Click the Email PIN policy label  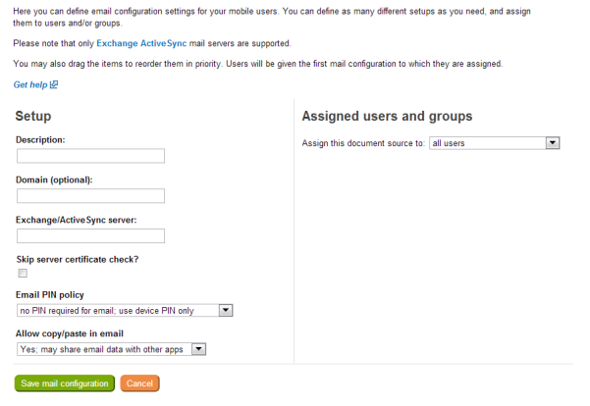coord(50,295)
